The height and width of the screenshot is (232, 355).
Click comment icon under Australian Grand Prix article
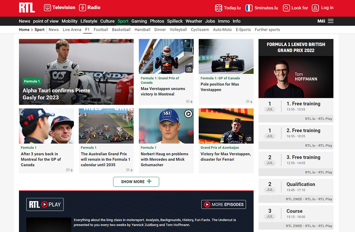pyautogui.click(x=128, y=170)
